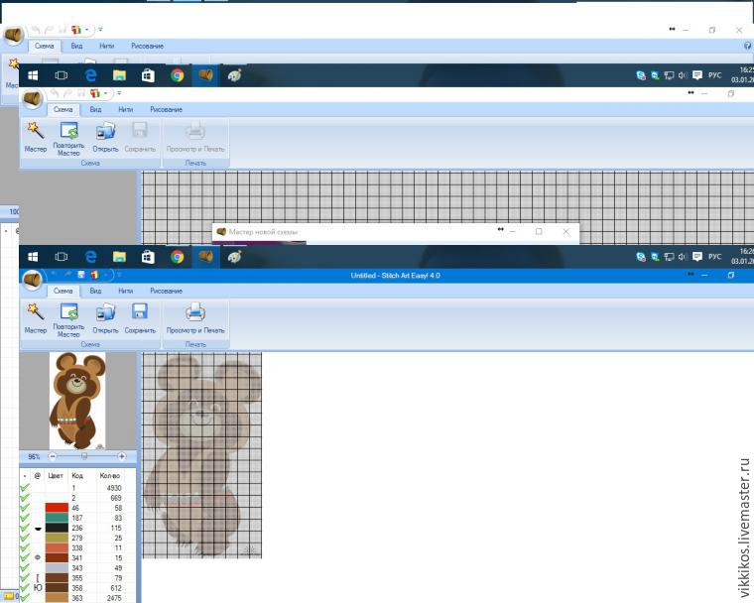Click the Start button in taskbar above Untitled window
754x603 pixels.
33,257
